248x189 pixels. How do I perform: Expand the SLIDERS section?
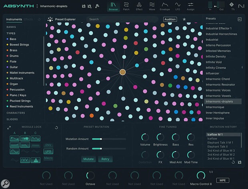click(12, 119)
